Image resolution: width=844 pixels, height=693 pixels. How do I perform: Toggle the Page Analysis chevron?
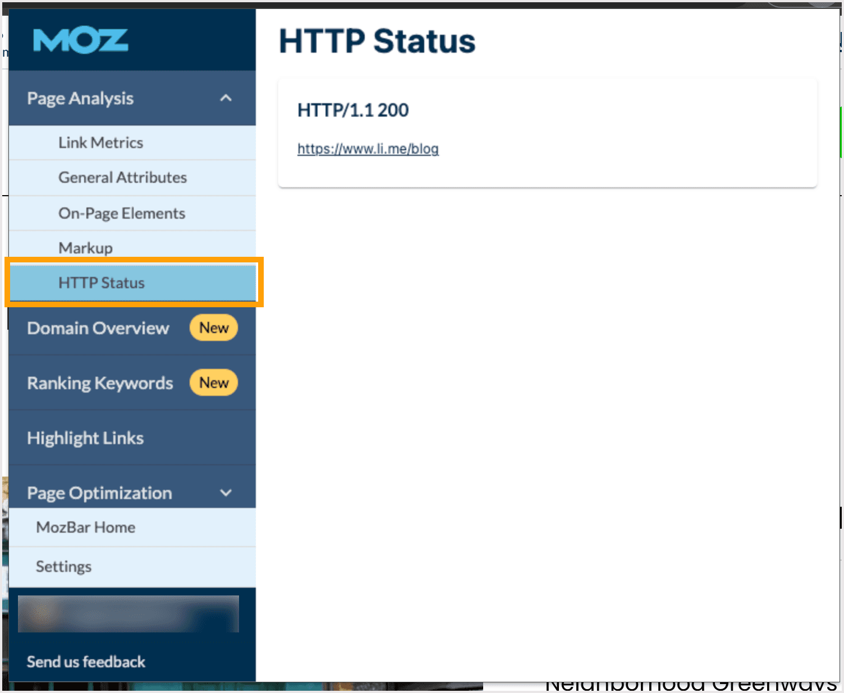[226, 98]
